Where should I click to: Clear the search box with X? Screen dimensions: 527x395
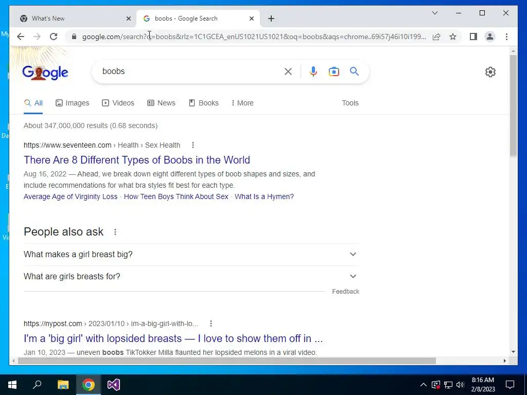click(x=288, y=71)
